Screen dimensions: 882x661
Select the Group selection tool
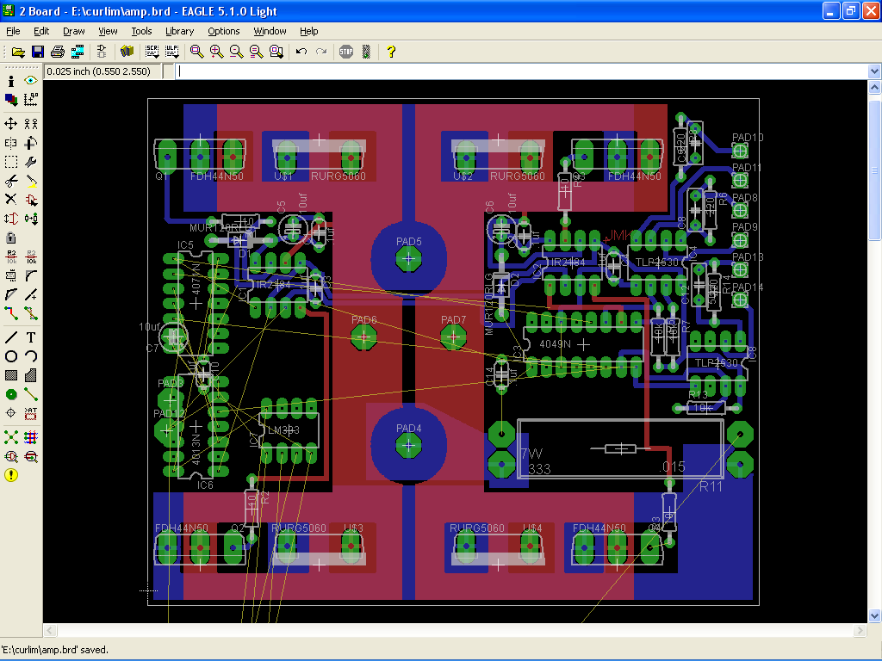click(x=10, y=162)
